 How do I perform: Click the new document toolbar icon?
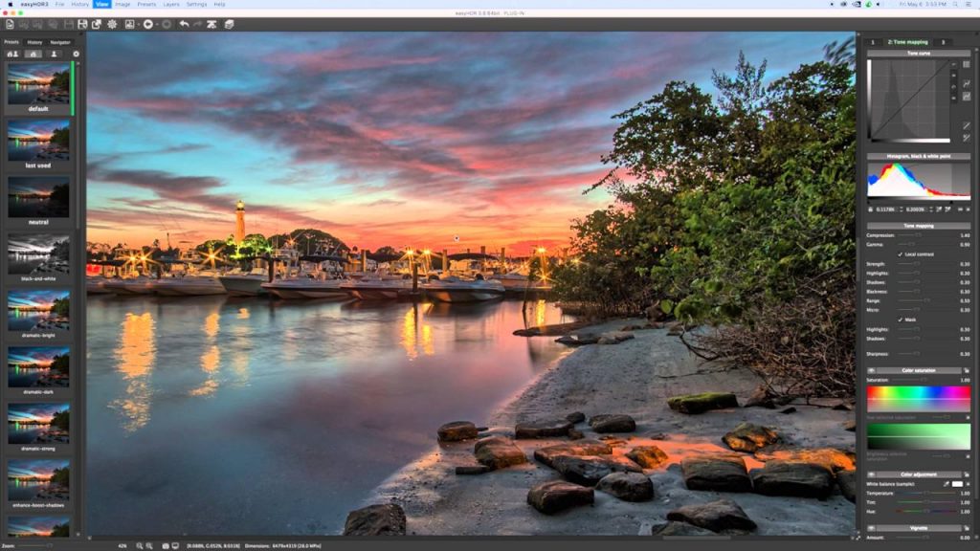pos(10,24)
